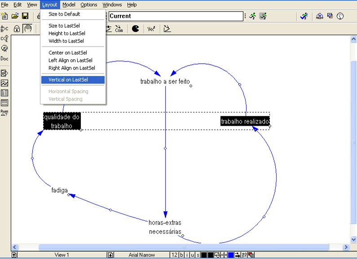Viewport: 357px width, 259px height.
Task: Open the Table analysis tool
Action: 4,93
